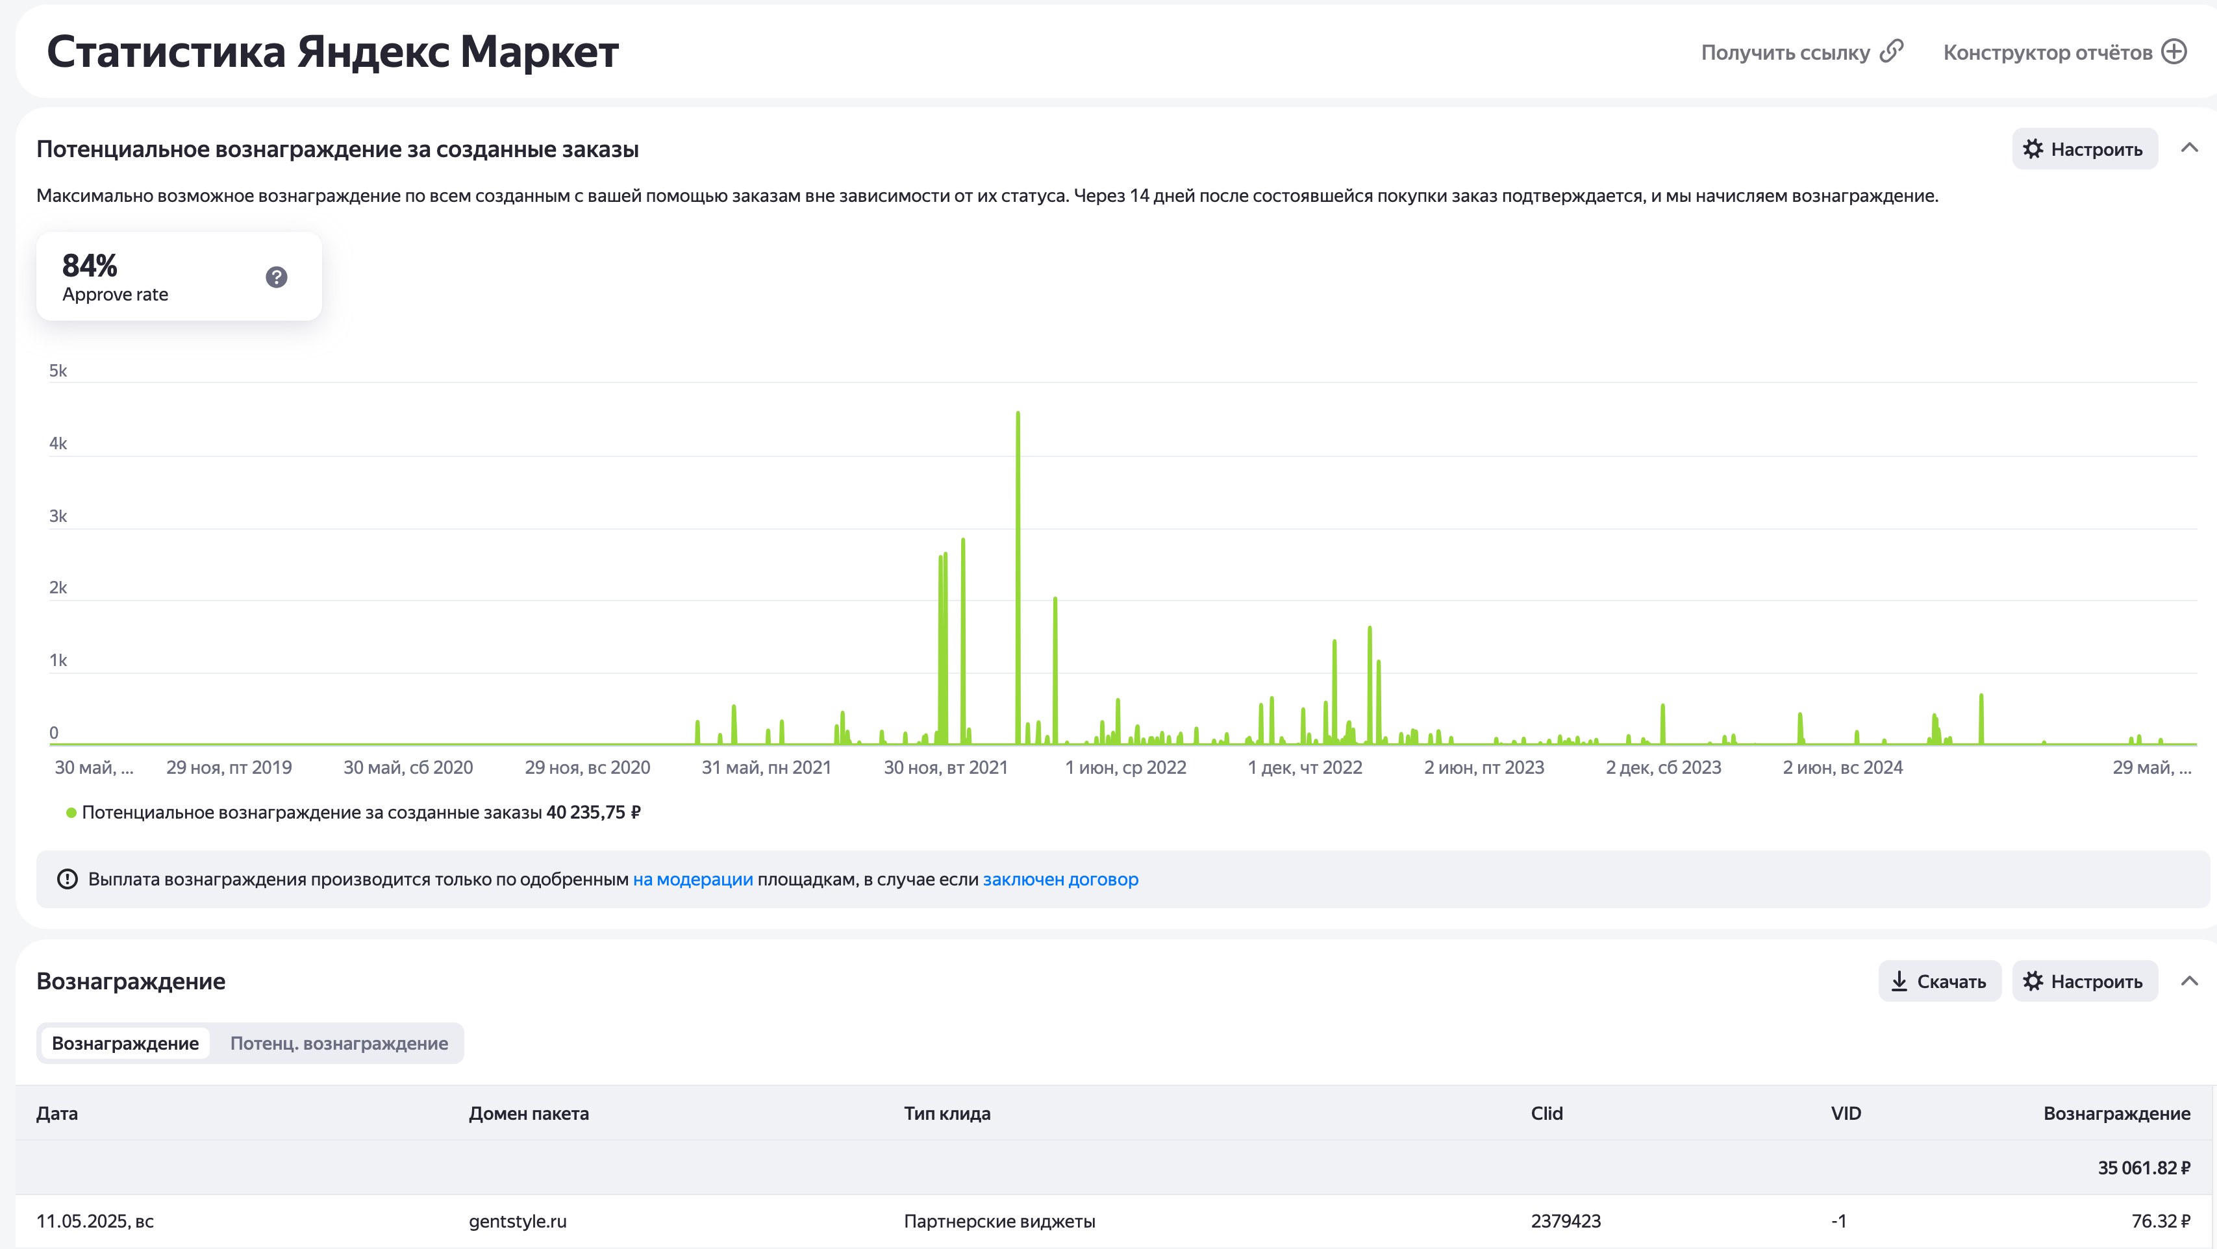Screen dimensions: 2217x1249
Task: Open the заключен договор link
Action: [x=1060, y=879]
